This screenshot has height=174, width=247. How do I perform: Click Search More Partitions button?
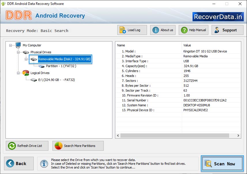pos(78,146)
